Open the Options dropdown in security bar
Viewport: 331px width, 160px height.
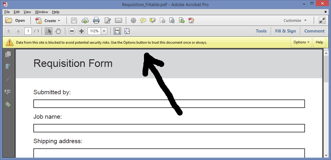(301, 42)
